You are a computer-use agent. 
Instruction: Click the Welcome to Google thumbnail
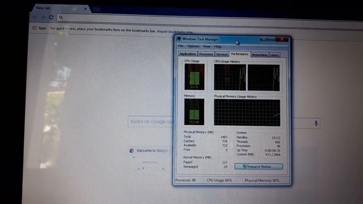tap(150, 160)
